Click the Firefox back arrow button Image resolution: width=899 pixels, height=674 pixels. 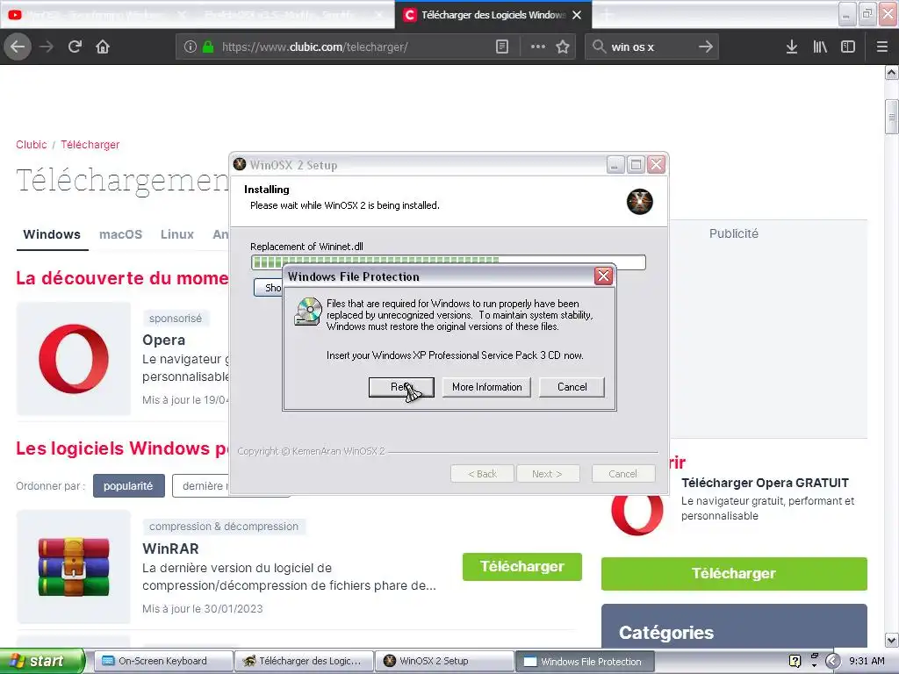click(18, 47)
